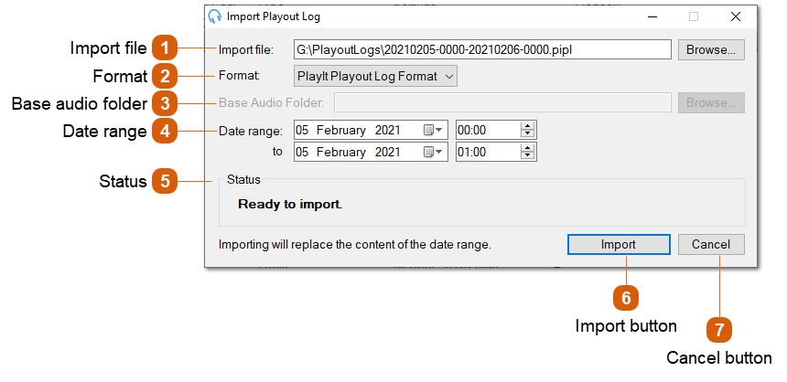Click the 'Ready to import.' status text
The image size is (787, 382).
(x=290, y=205)
